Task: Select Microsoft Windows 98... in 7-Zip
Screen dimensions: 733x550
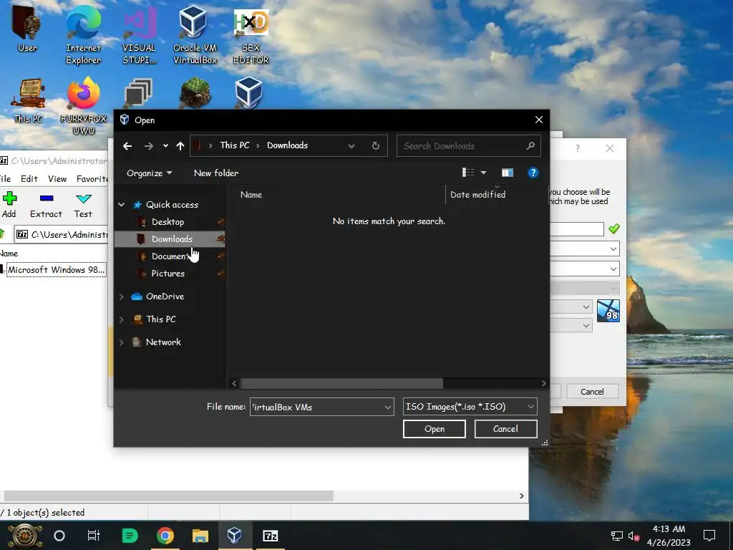Action: [x=56, y=270]
